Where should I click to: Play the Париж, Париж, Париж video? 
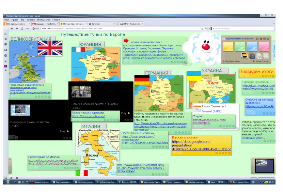point(126,113)
